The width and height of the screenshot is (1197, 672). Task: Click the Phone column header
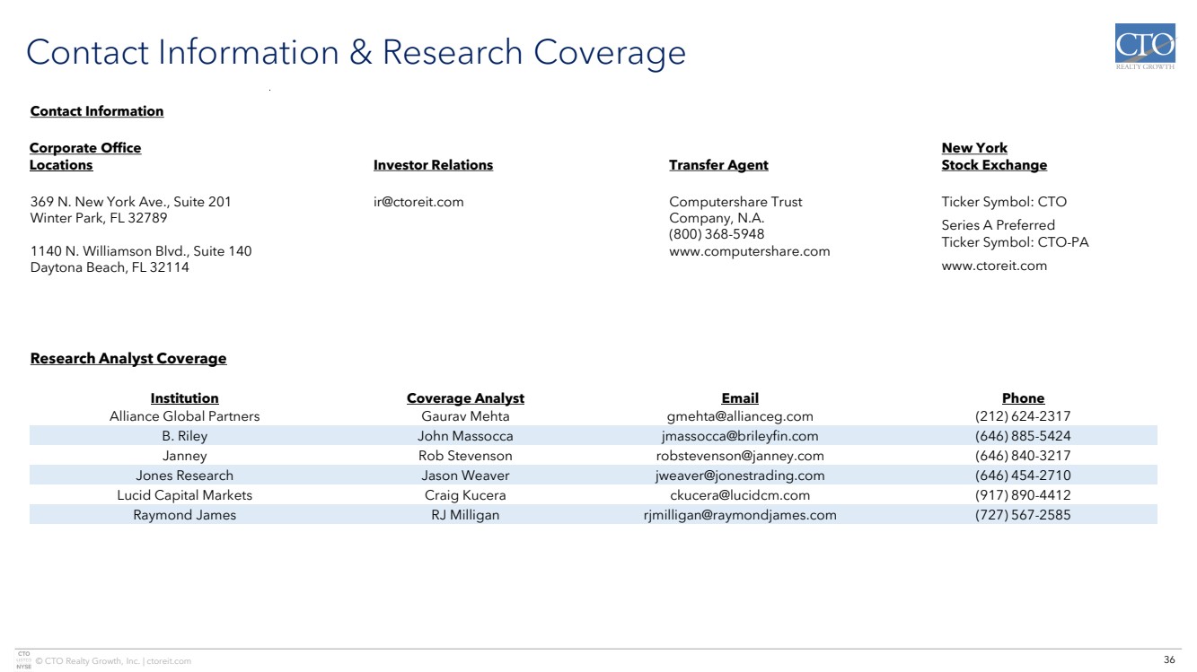[1023, 398]
